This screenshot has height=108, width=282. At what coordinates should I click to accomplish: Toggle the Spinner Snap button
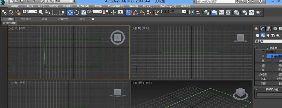[x=149, y=12]
